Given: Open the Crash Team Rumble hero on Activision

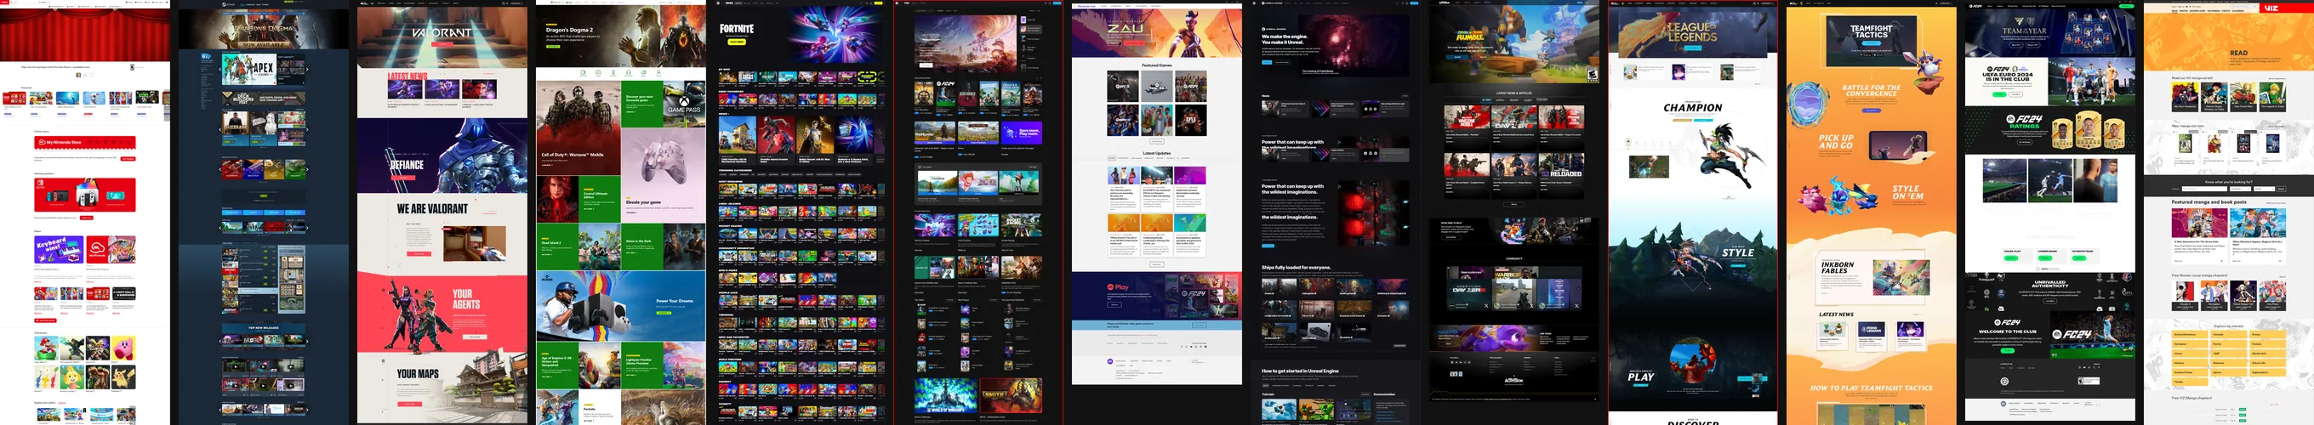Looking at the screenshot, I should tap(1513, 43).
